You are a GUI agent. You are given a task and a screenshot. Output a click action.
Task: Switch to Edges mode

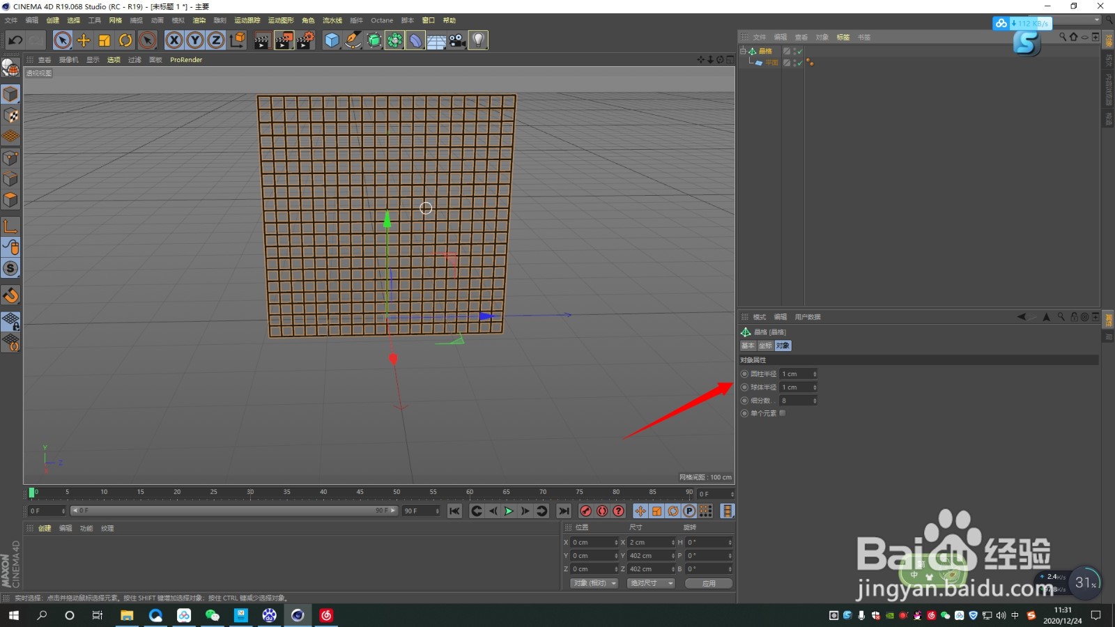[10, 179]
